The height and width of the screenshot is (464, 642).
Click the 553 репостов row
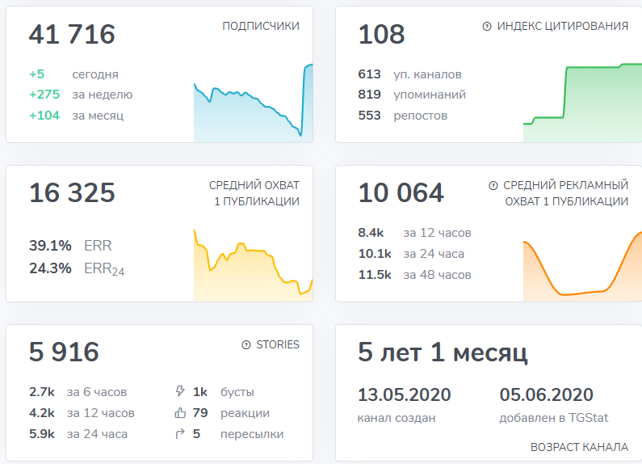tap(403, 116)
